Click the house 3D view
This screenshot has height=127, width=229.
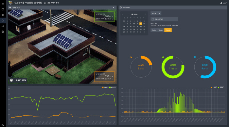coord(62,47)
